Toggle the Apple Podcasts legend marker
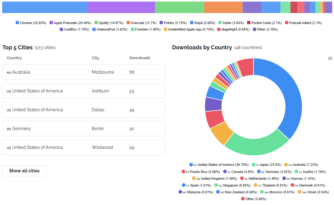 [51, 23]
